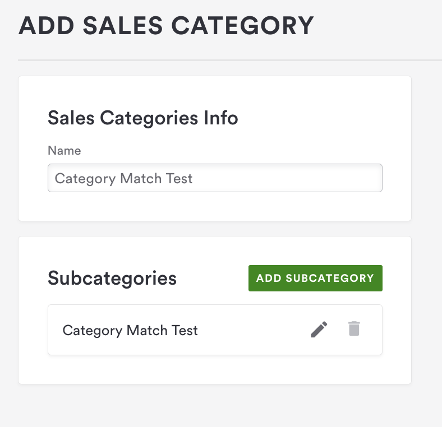Focus the Name input field
442x427 pixels.
coord(215,178)
